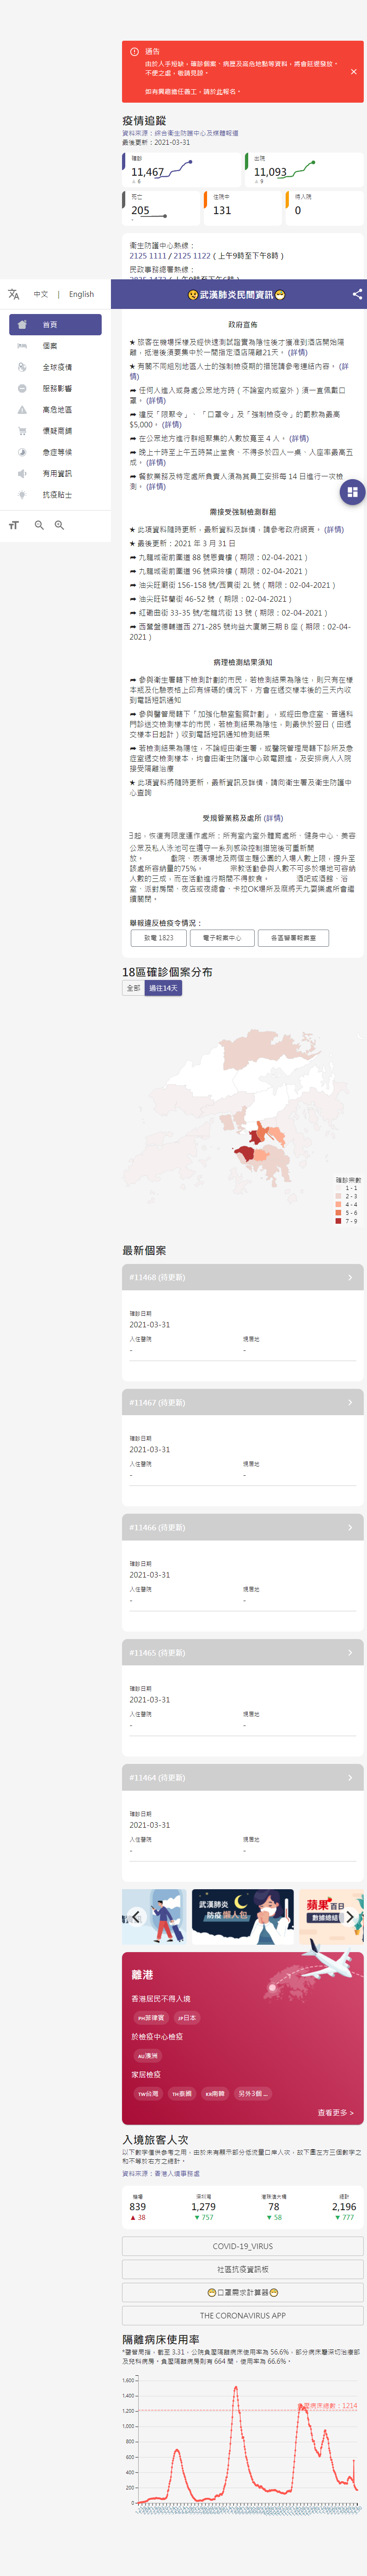Close the red notice banner
The height and width of the screenshot is (2576, 367).
pyautogui.click(x=353, y=72)
